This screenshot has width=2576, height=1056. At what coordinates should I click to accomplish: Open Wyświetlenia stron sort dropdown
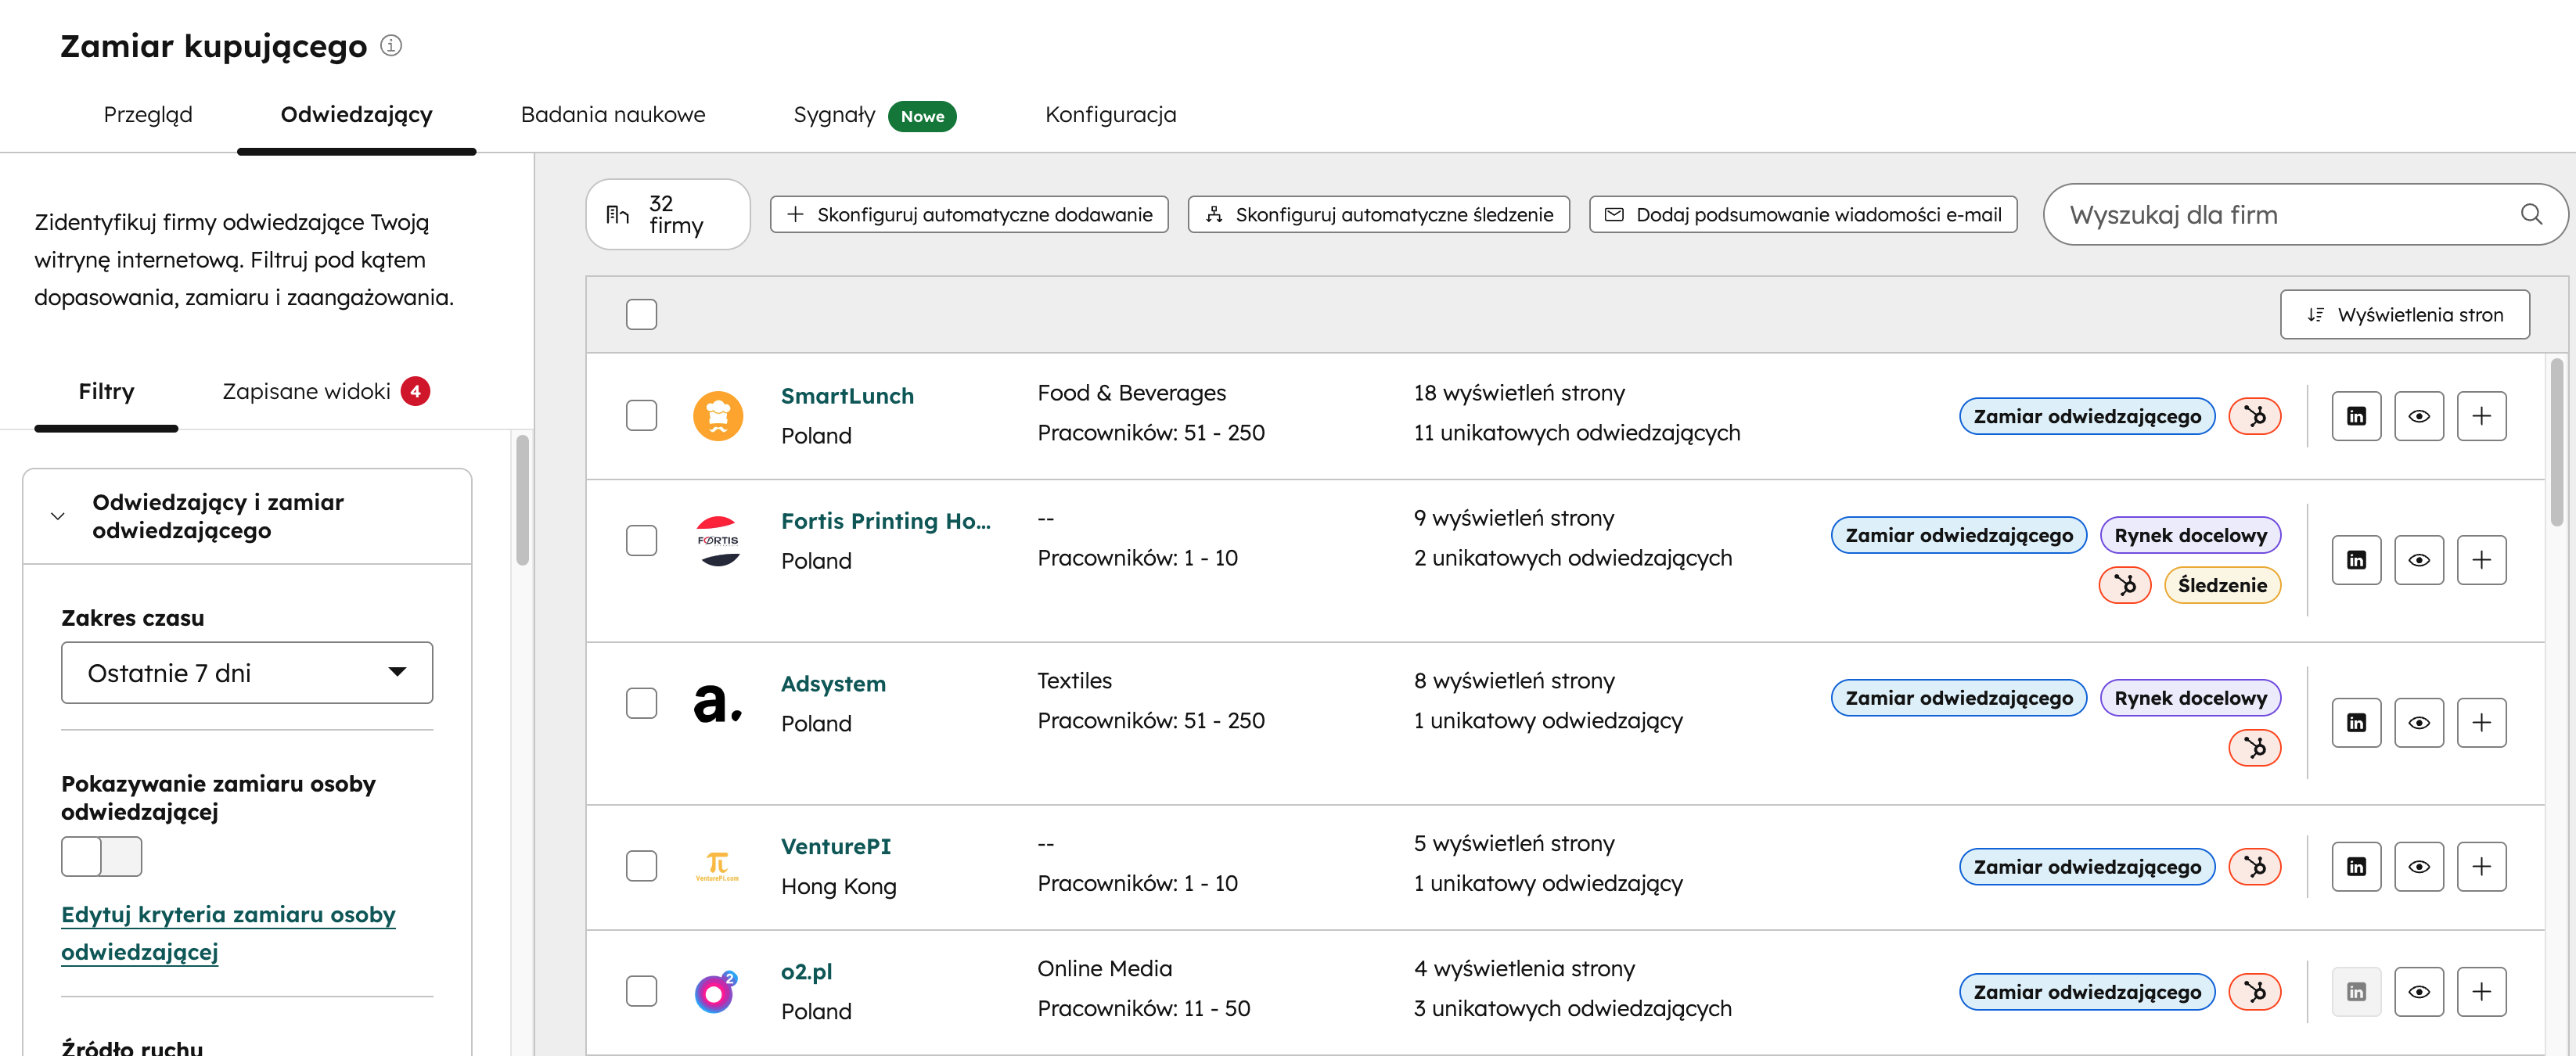point(2404,314)
